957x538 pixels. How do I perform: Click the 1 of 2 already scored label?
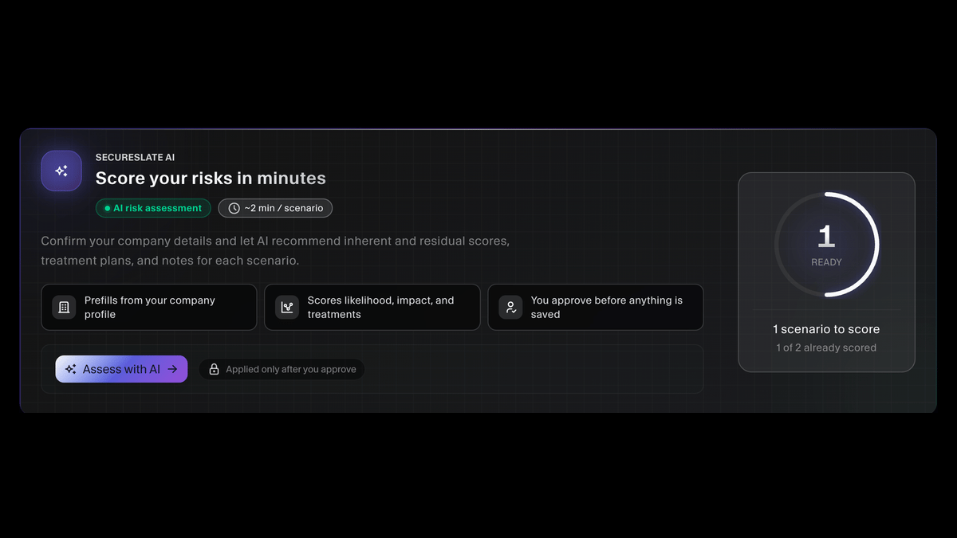[826, 348]
